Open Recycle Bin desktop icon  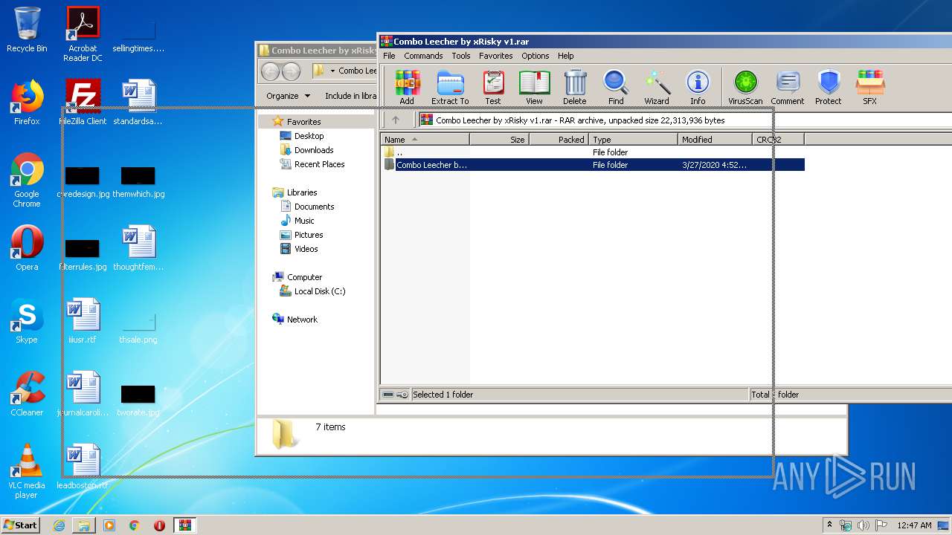[27, 30]
